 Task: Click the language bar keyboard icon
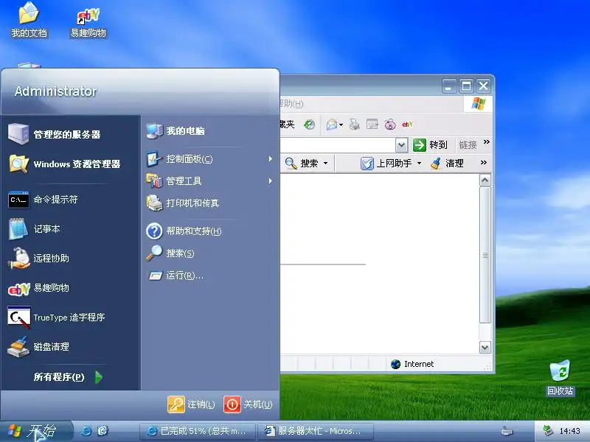tap(507, 432)
